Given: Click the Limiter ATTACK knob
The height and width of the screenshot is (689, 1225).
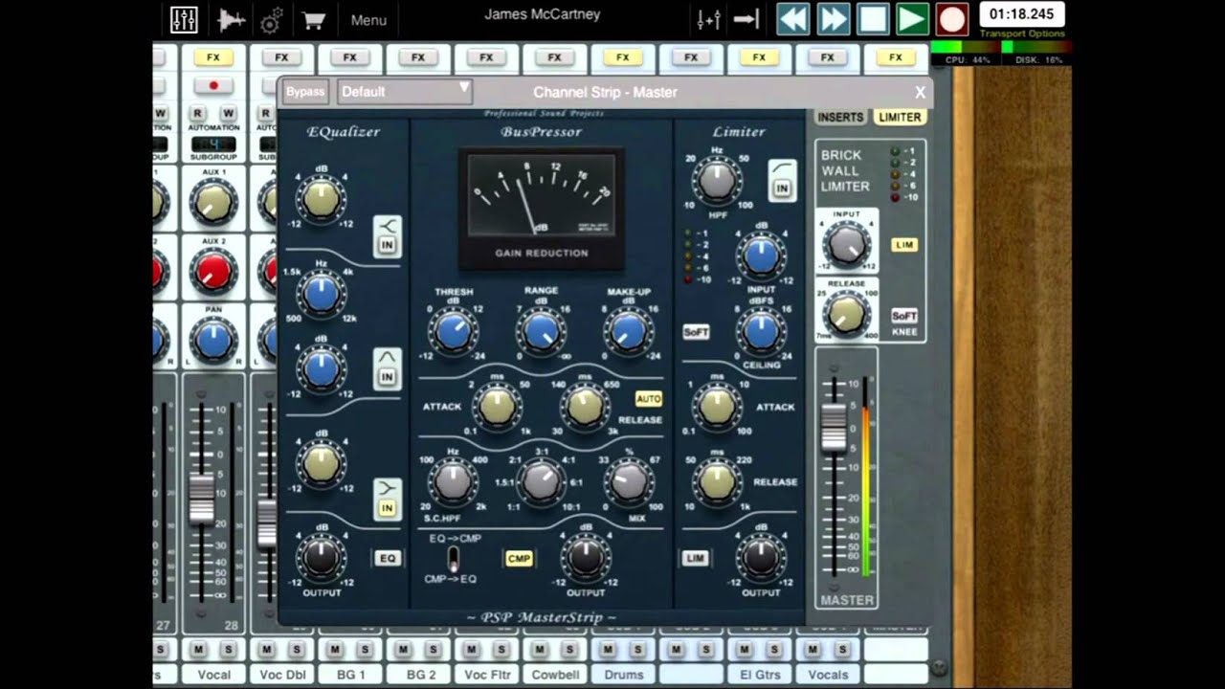Looking at the screenshot, I should (717, 407).
